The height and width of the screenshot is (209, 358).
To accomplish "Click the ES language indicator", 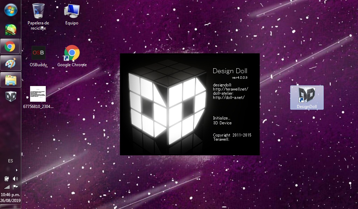I will 10,161.
